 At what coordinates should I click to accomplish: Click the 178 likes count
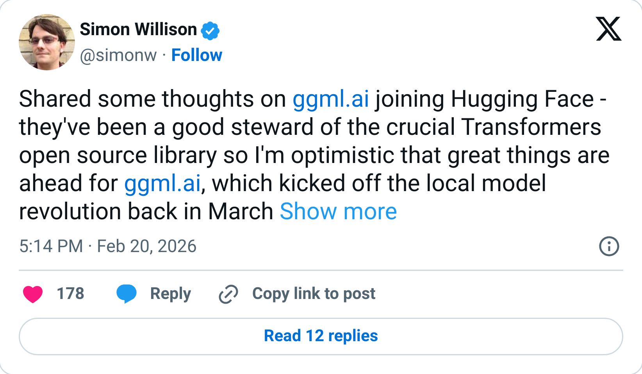tap(70, 293)
